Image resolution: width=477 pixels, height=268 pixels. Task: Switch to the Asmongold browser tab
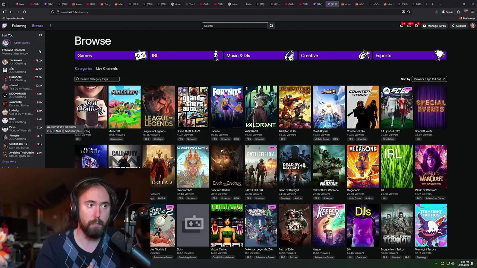pyautogui.click(x=77, y=4)
